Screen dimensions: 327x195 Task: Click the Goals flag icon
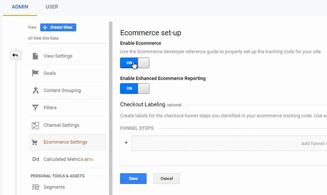[x=35, y=73]
